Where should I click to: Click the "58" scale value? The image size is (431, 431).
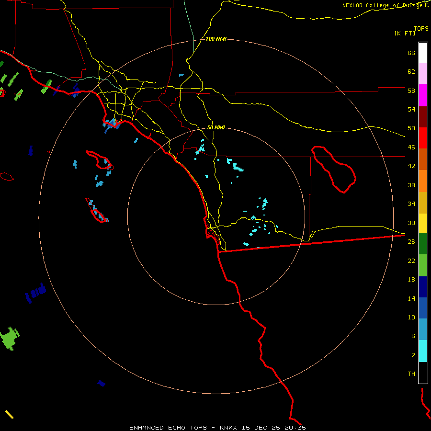411,91
